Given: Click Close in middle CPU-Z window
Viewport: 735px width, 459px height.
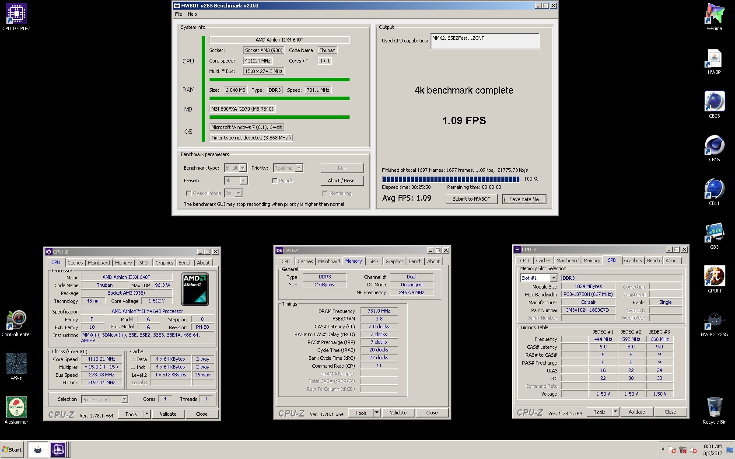Looking at the screenshot, I should click(432, 413).
